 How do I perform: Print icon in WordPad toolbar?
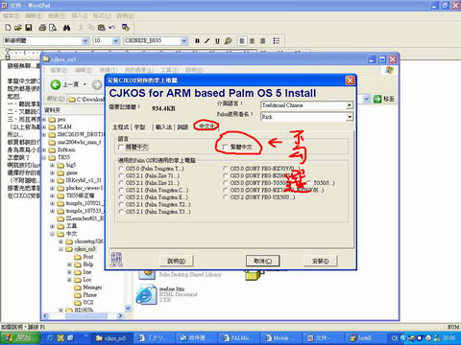[x=42, y=28]
